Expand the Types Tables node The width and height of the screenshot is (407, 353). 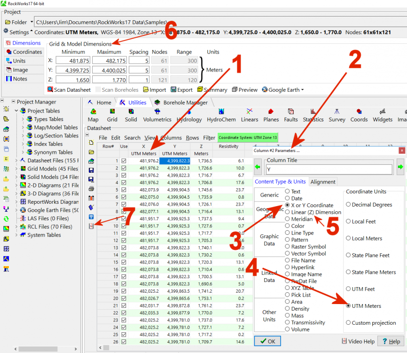[x=23, y=119]
